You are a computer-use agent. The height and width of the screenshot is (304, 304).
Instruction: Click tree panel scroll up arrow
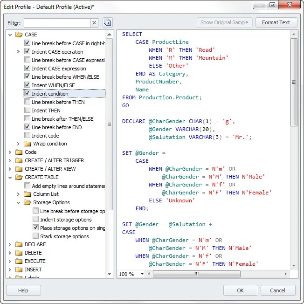coord(110,35)
